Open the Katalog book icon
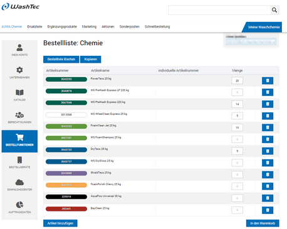Screen dimensions: 287x229 pyautogui.click(x=19, y=92)
